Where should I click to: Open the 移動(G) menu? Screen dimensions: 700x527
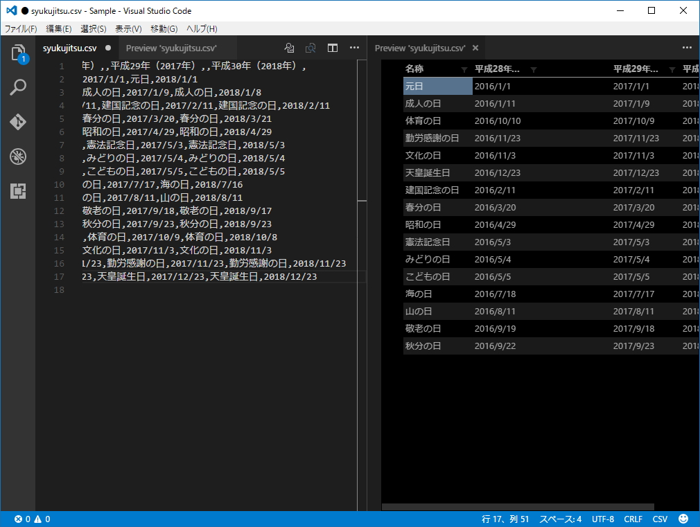(164, 28)
